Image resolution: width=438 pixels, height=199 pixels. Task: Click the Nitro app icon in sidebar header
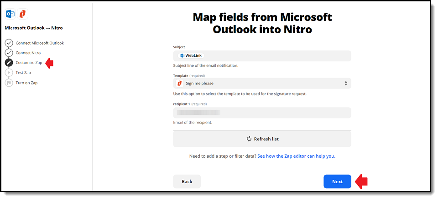click(x=23, y=14)
